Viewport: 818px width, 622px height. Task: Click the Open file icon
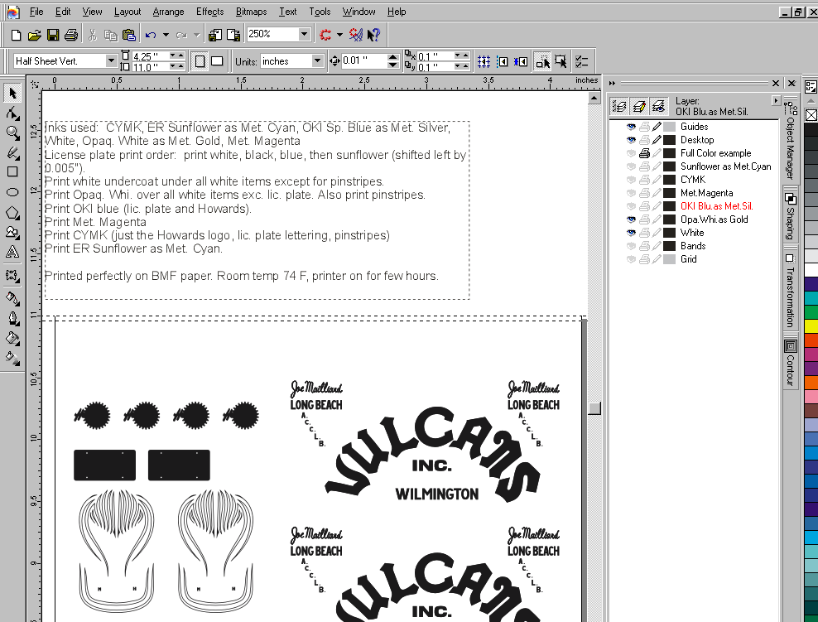pos(35,35)
